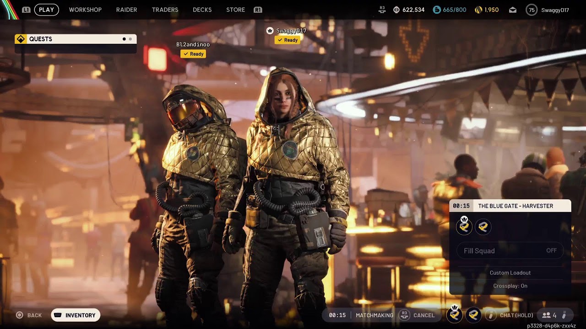The image size is (586, 329).
Task: Click the 1,950 token balance
Action: 491,10
